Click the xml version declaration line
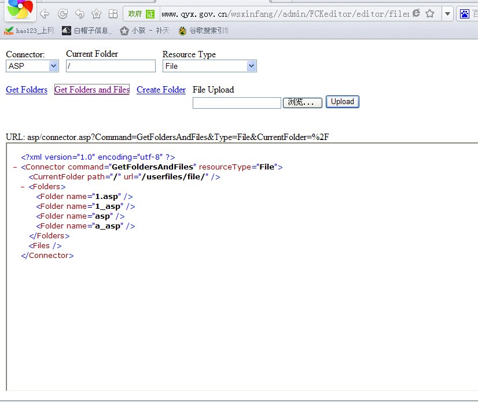Image resolution: width=478 pixels, height=402 pixels. click(x=98, y=157)
